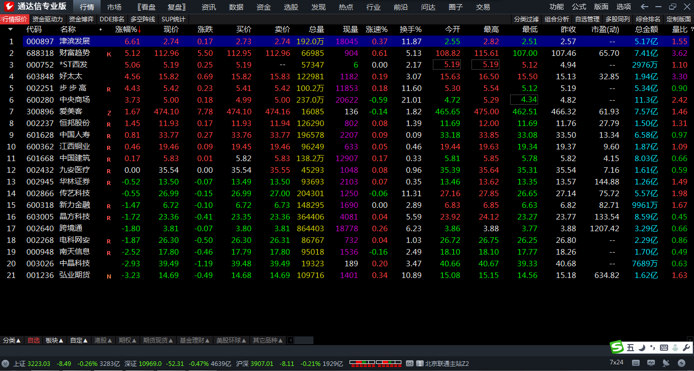
Task: Open the 选股 menu
Action: point(291,7)
